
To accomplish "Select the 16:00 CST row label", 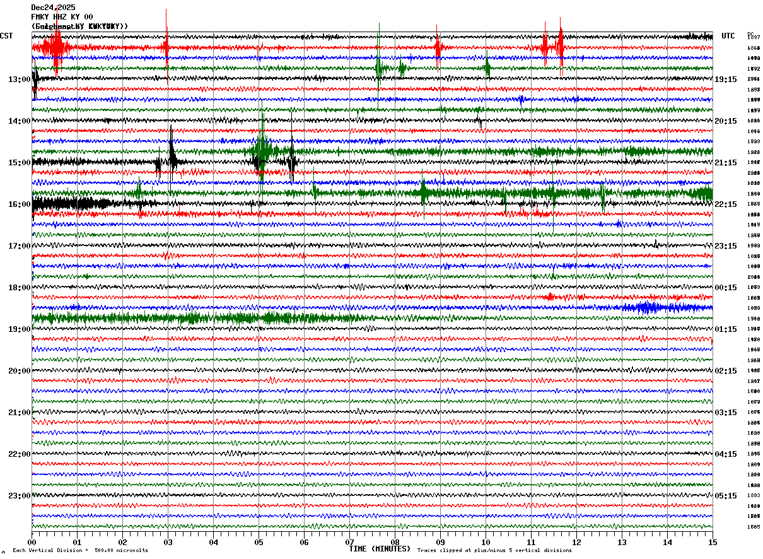I will 20,204.
